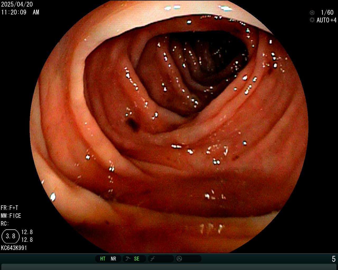Viewport: 338px width, 270px height.
Task: Click the circled 3.8 scope diameter value
Action: (x=11, y=236)
